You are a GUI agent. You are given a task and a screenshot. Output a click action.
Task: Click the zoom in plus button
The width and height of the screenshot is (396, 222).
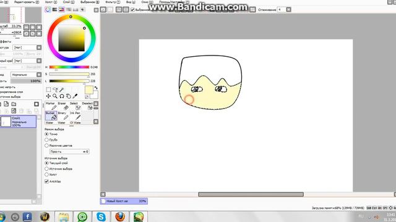point(33,27)
